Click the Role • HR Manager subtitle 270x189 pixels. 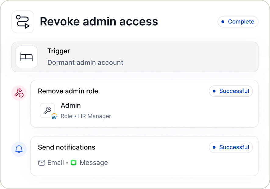point(86,116)
